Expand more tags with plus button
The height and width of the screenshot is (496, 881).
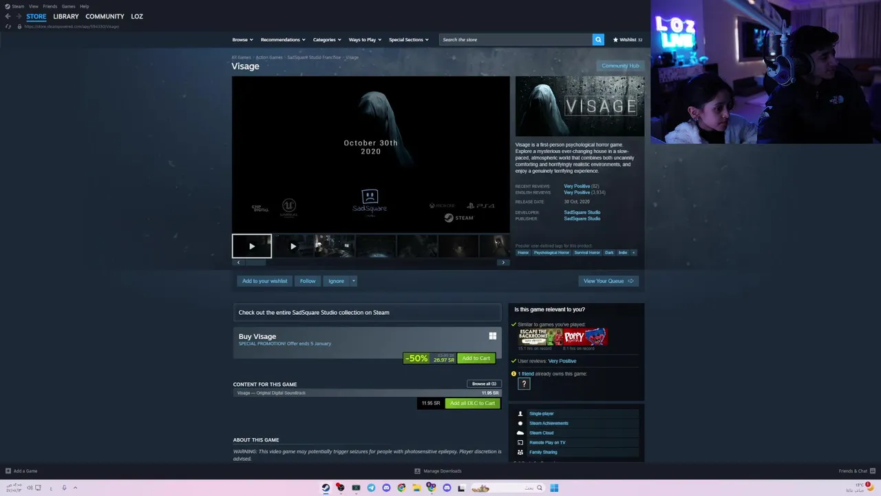pos(634,252)
